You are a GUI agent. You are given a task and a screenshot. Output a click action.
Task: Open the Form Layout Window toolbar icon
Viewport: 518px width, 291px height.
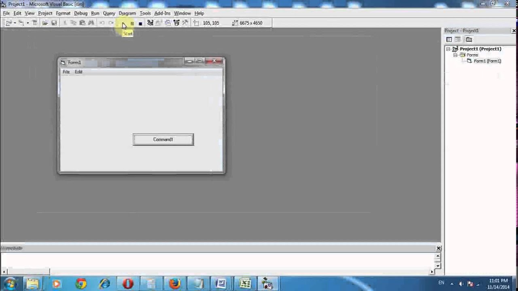pos(168,23)
